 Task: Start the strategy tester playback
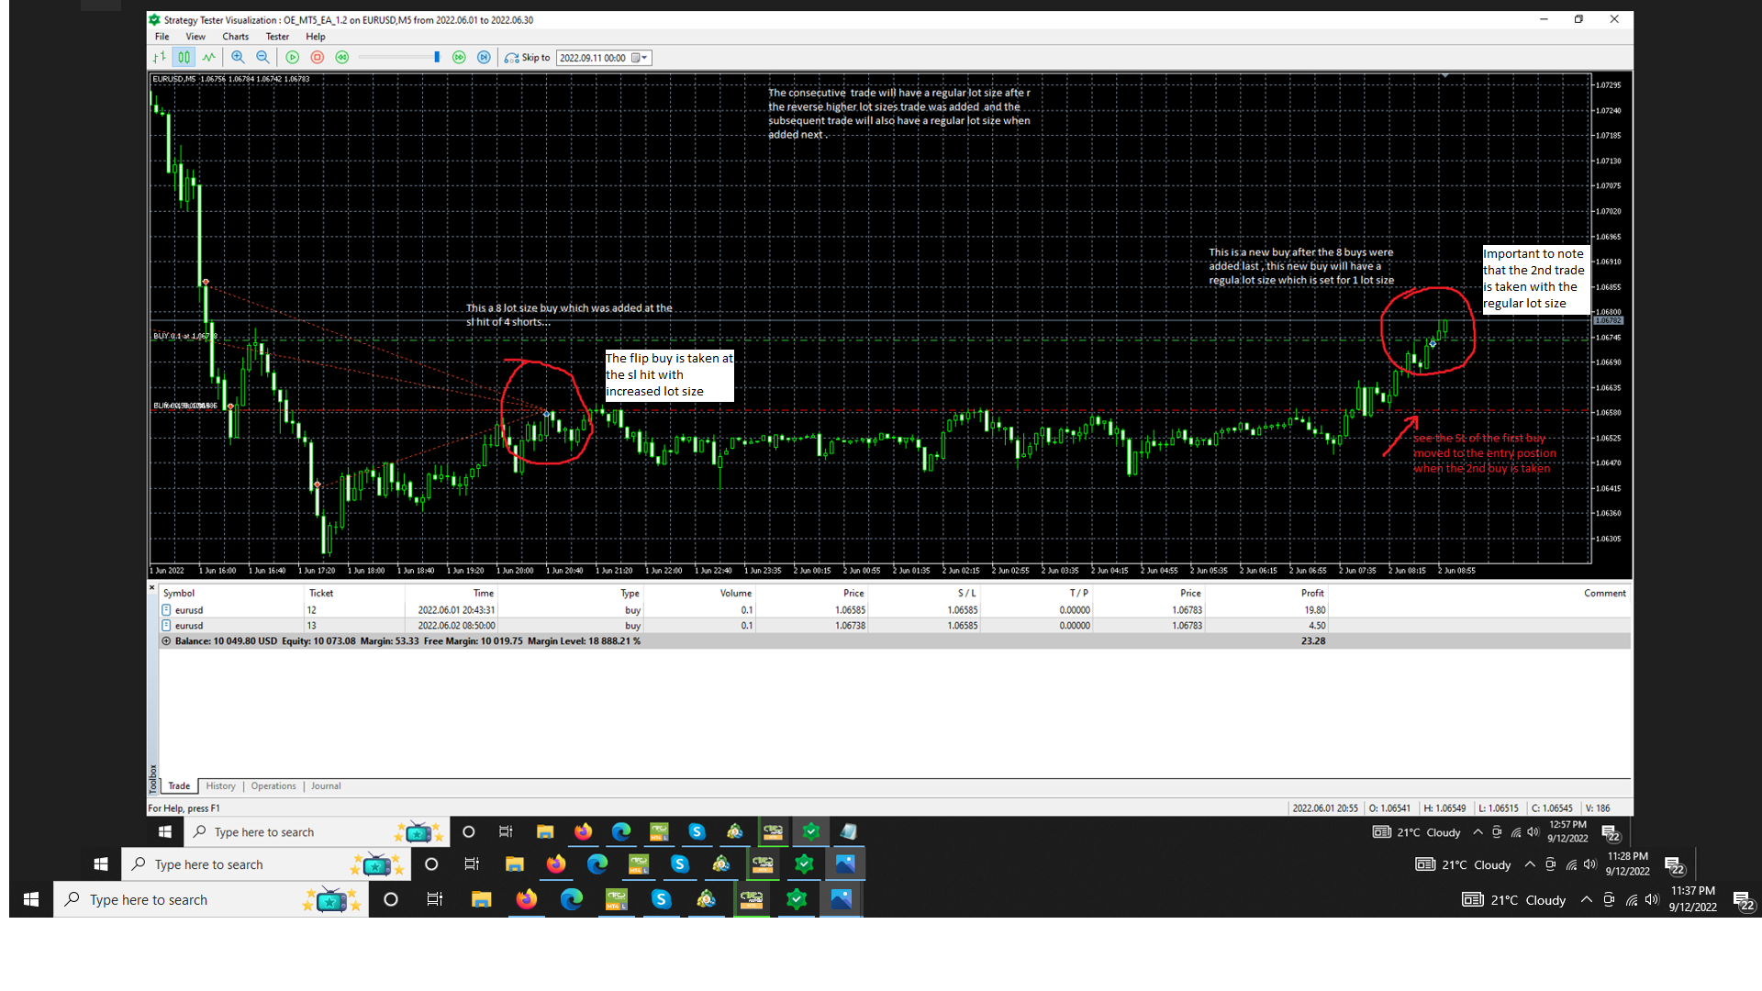tap(292, 57)
